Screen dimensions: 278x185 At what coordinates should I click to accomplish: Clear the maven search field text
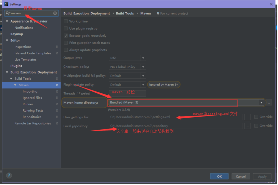pos(55,13)
